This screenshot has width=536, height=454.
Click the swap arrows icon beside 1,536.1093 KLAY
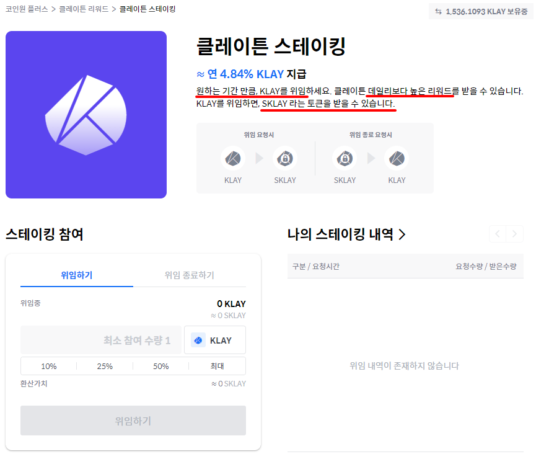pos(438,12)
